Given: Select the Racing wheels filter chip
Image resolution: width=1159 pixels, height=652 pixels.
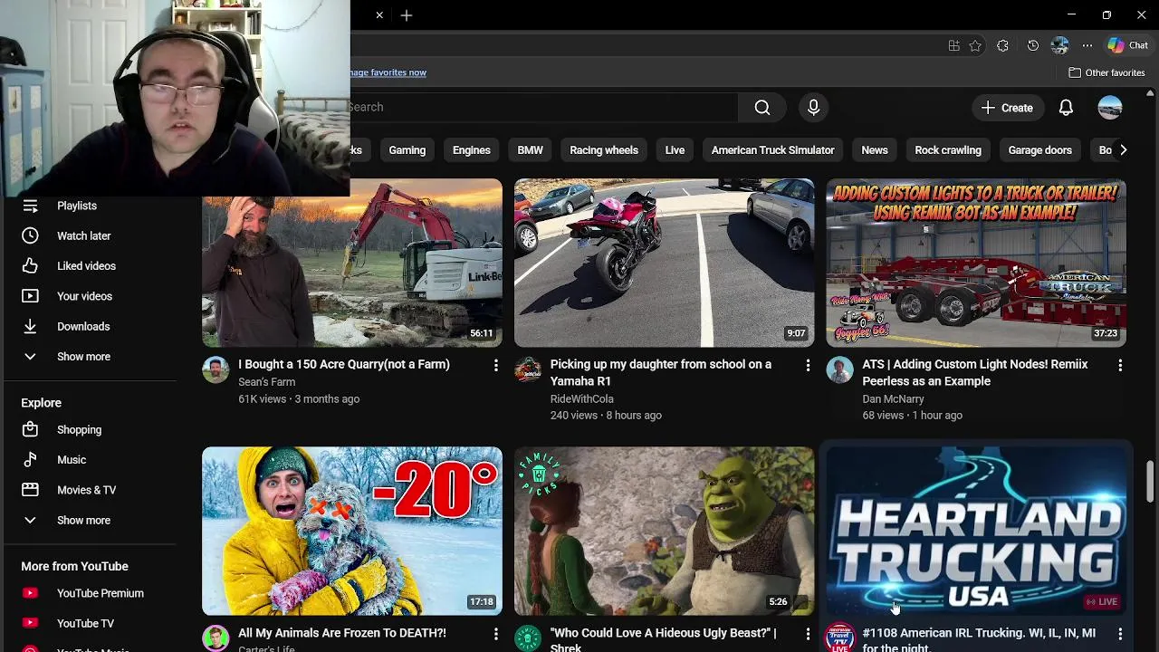Looking at the screenshot, I should click(604, 150).
